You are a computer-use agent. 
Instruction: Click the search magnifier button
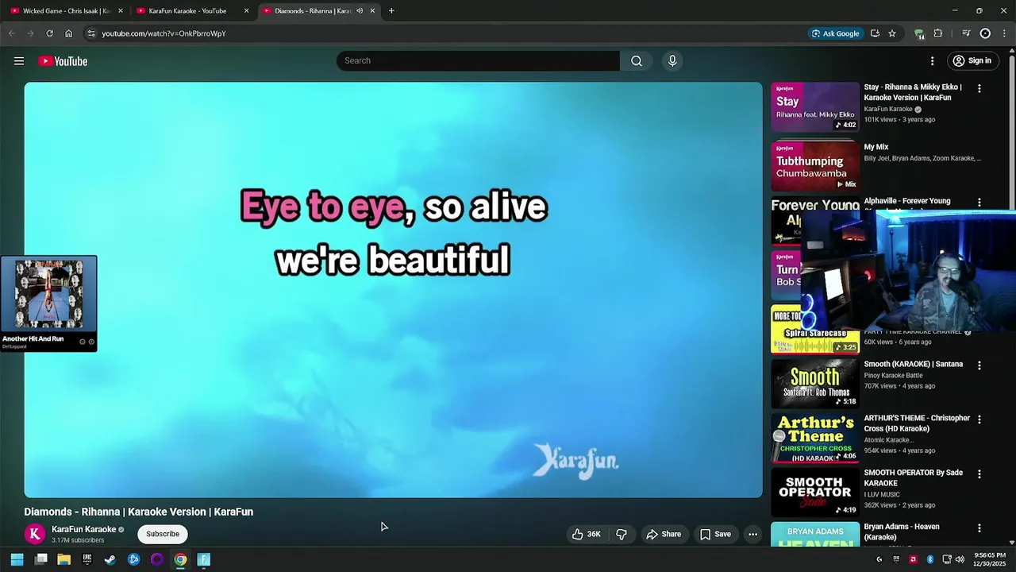click(637, 61)
